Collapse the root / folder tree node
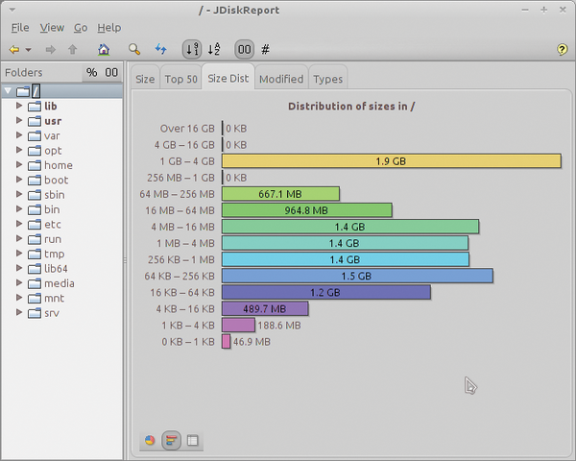 tap(8, 90)
